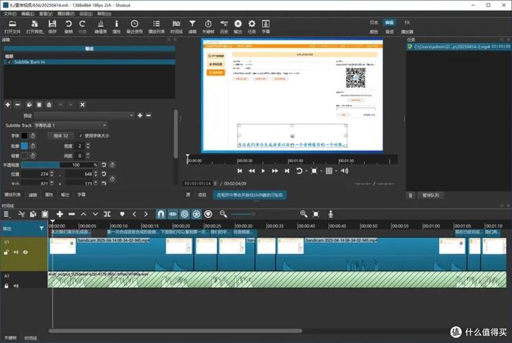This screenshot has width=512, height=343.
Task: Play the video in the player
Action: point(263,171)
